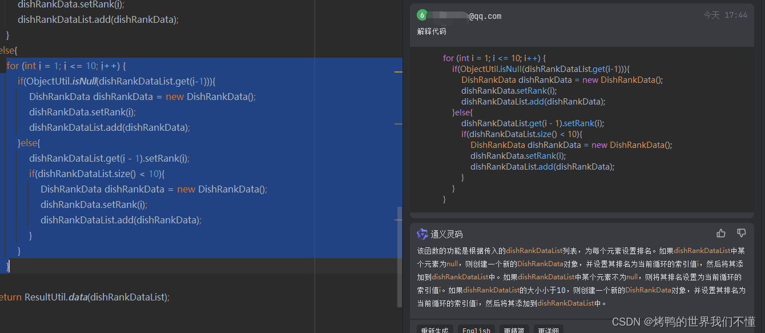Click the for-loop line in the chat code block
This screenshot has width=765, height=333.
[494, 58]
